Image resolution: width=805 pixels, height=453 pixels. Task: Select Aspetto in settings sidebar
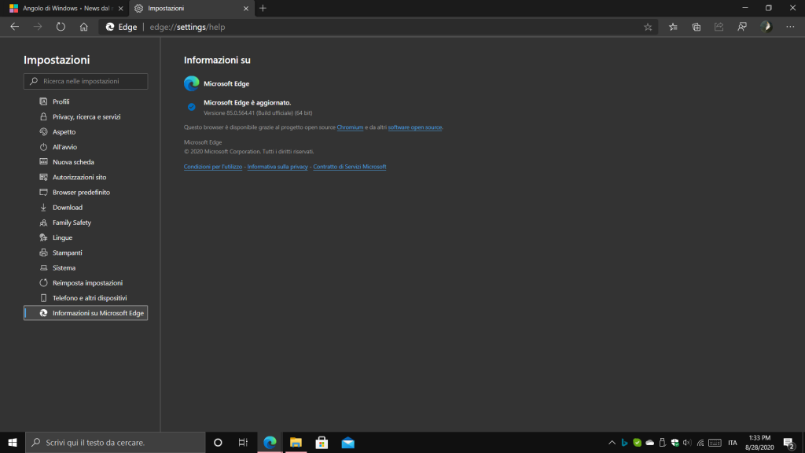tap(64, 132)
